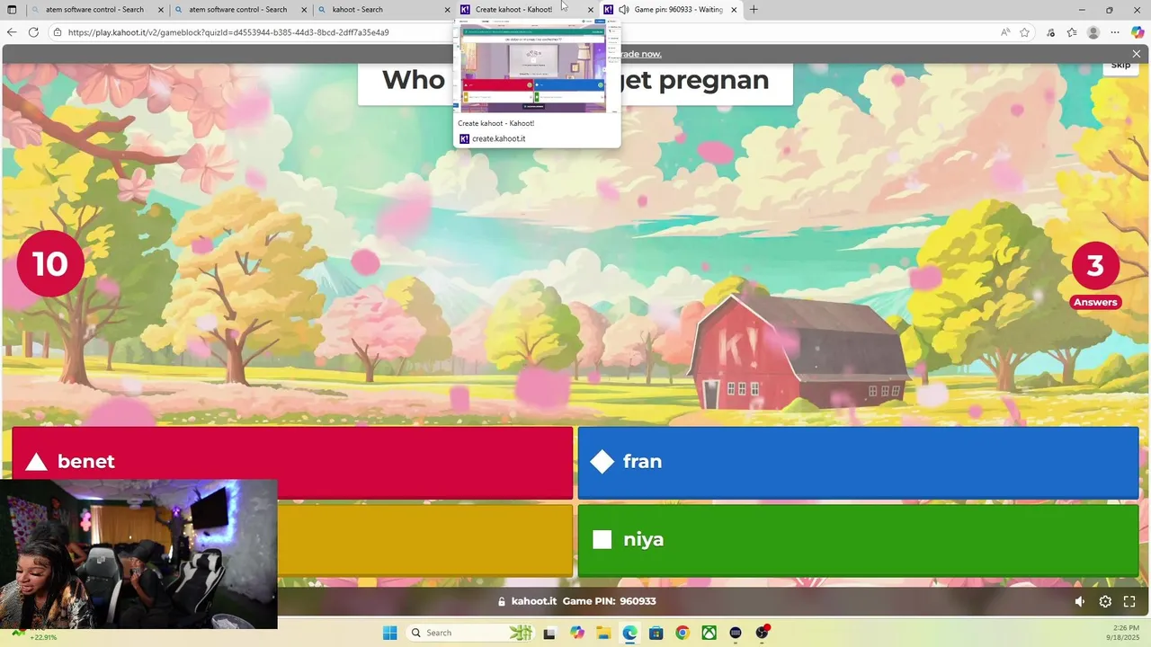Open the Windows Start menu
This screenshot has height=647, width=1151.
(389, 633)
